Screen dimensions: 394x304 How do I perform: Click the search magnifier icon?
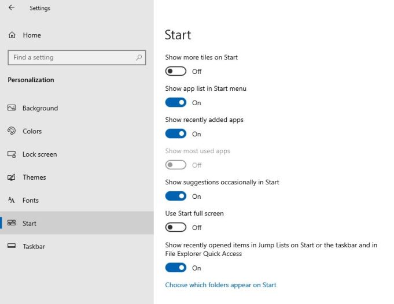point(139,57)
